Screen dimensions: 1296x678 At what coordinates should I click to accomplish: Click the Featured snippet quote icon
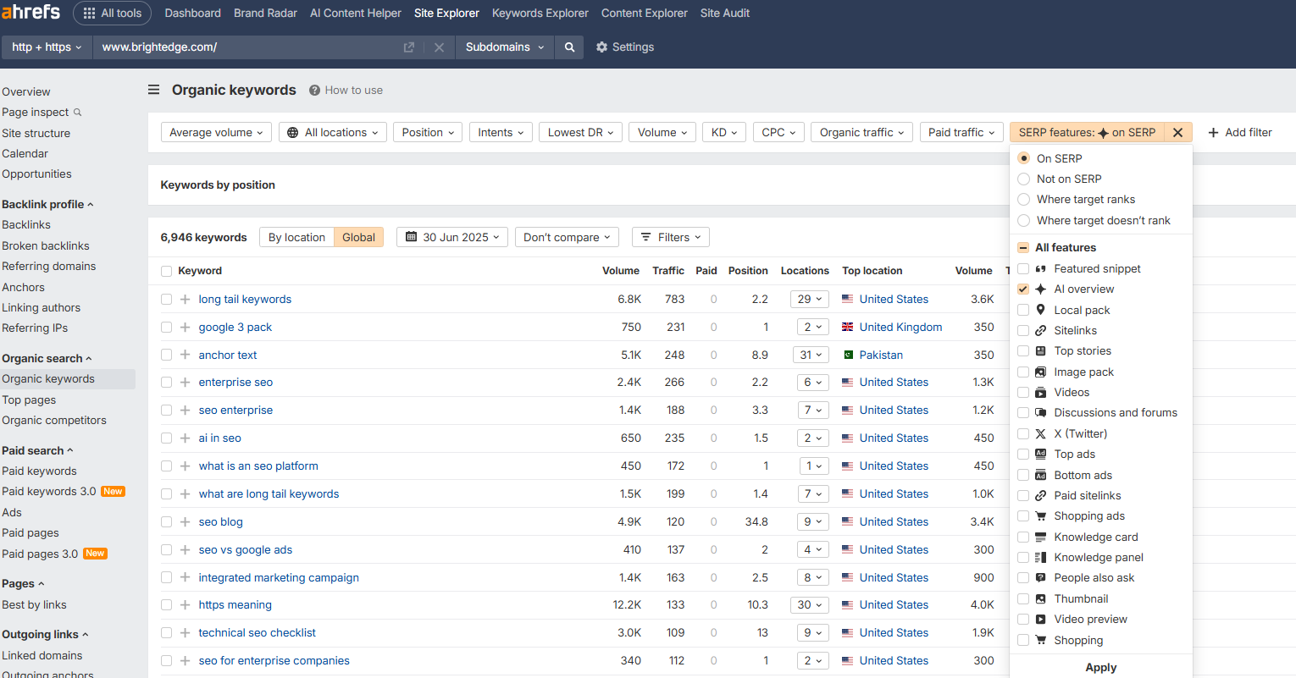point(1041,268)
